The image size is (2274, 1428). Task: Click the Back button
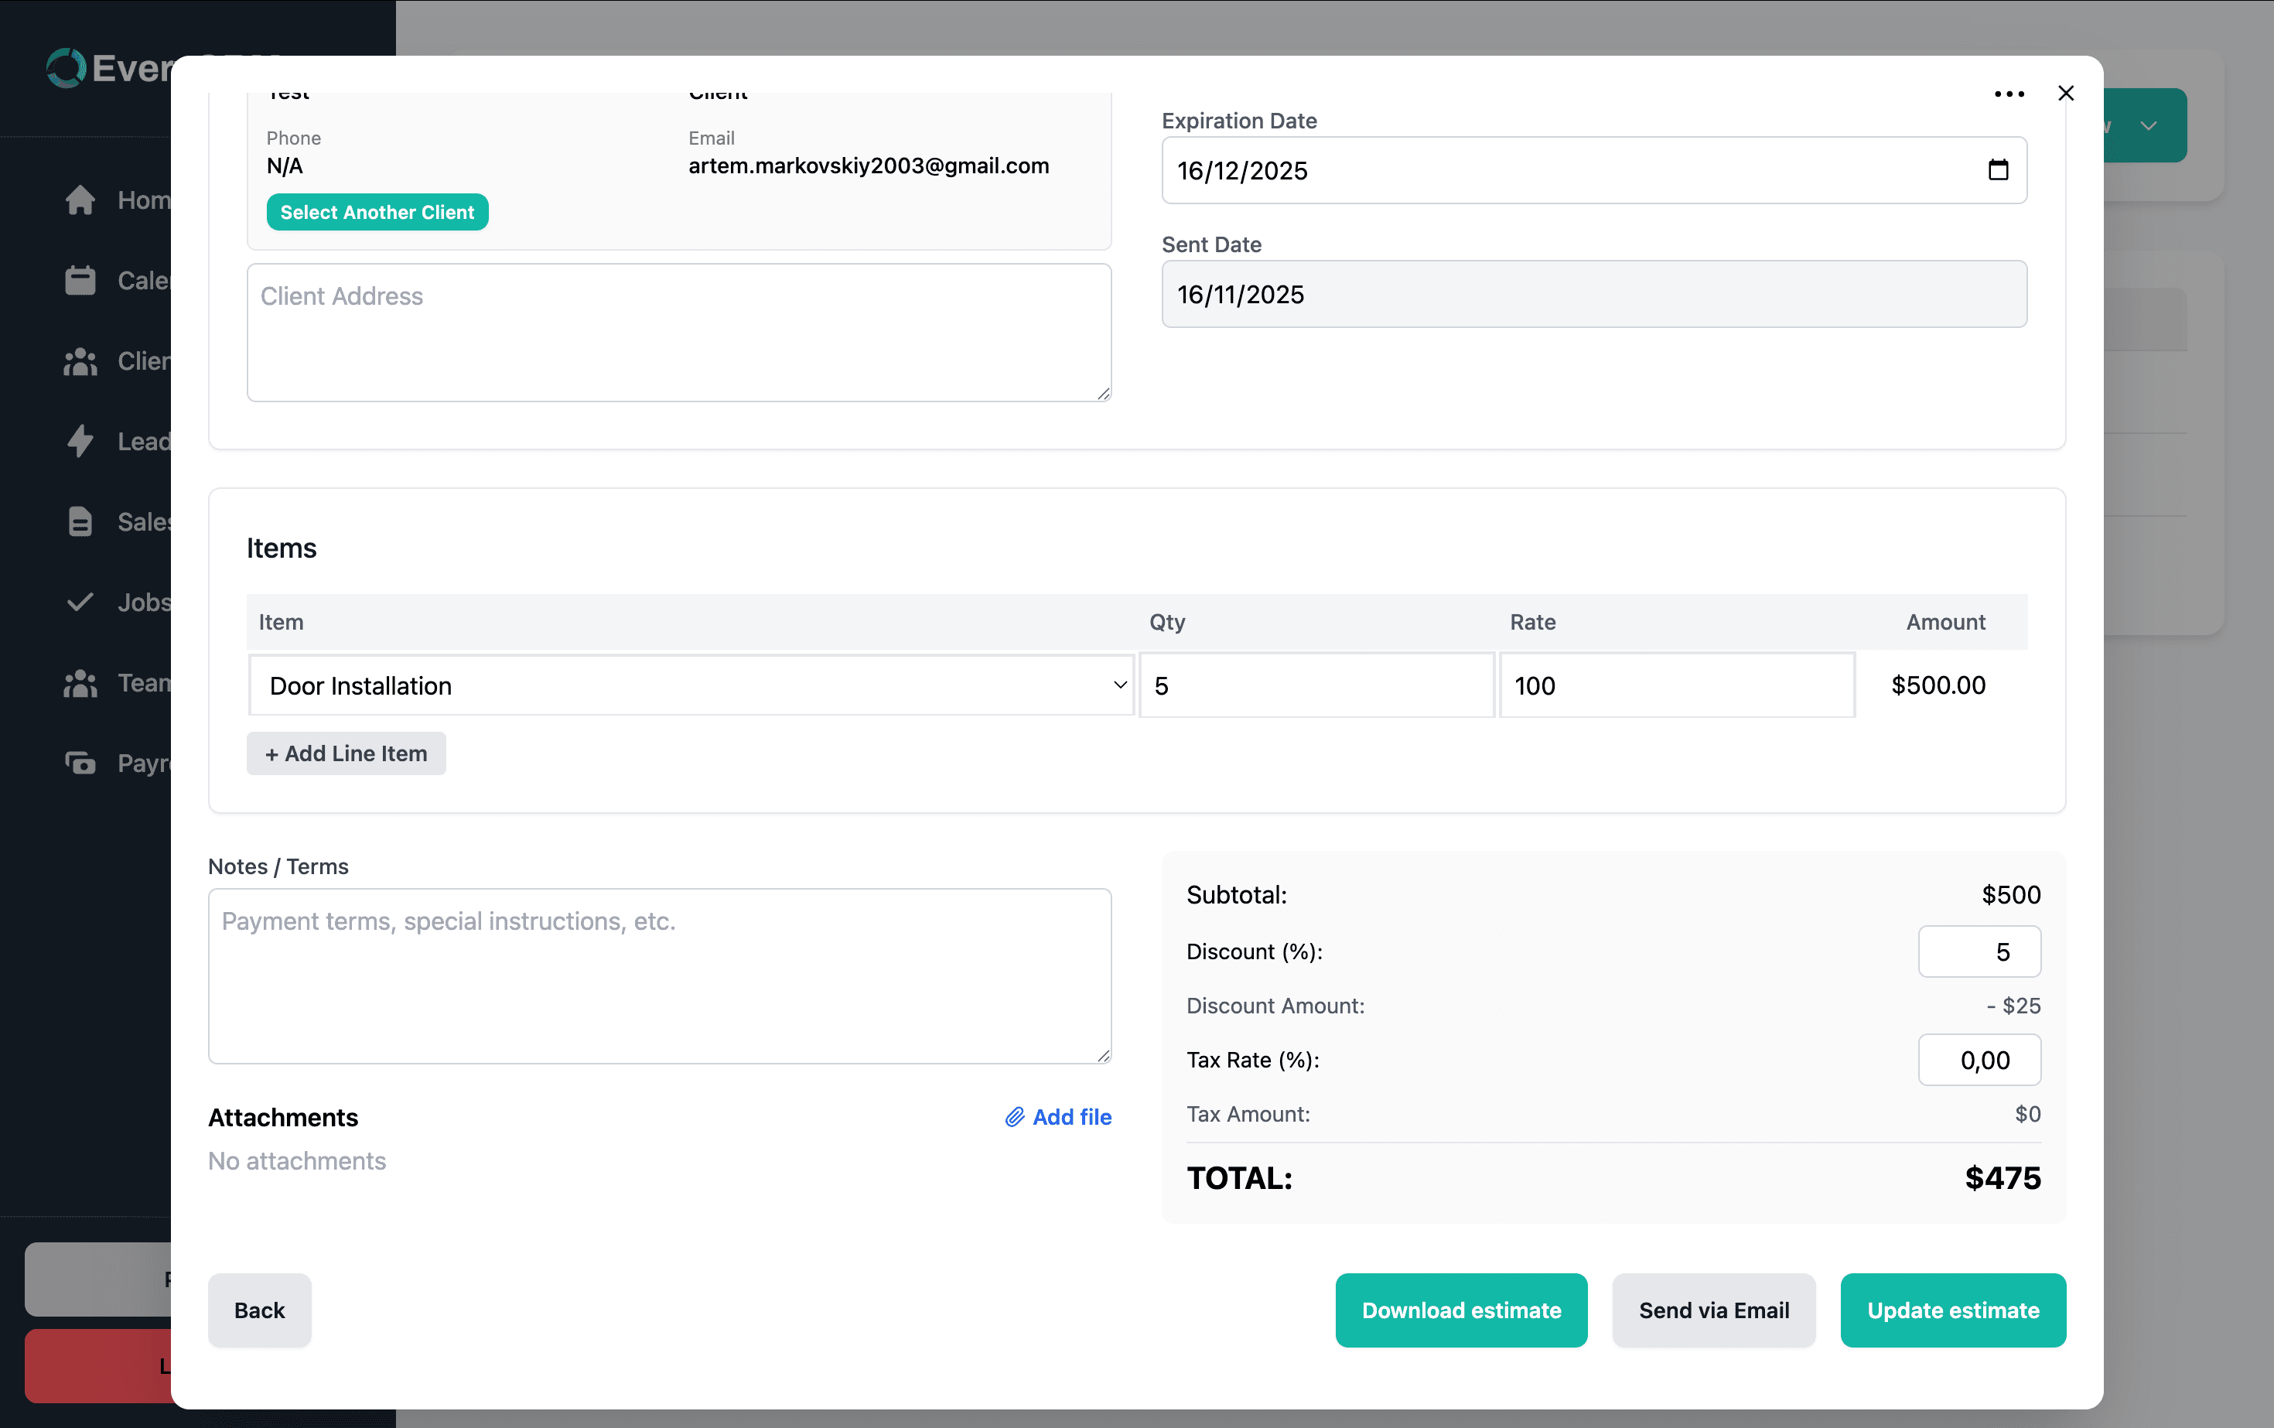(x=260, y=1310)
